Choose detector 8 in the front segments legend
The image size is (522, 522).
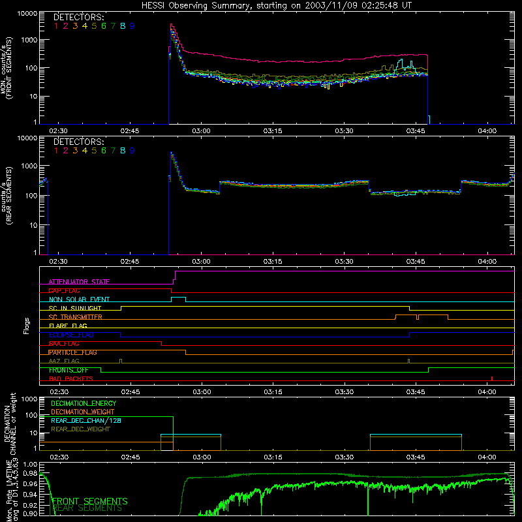[x=123, y=26]
